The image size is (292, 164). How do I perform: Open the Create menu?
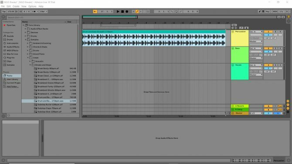click(x=16, y=7)
